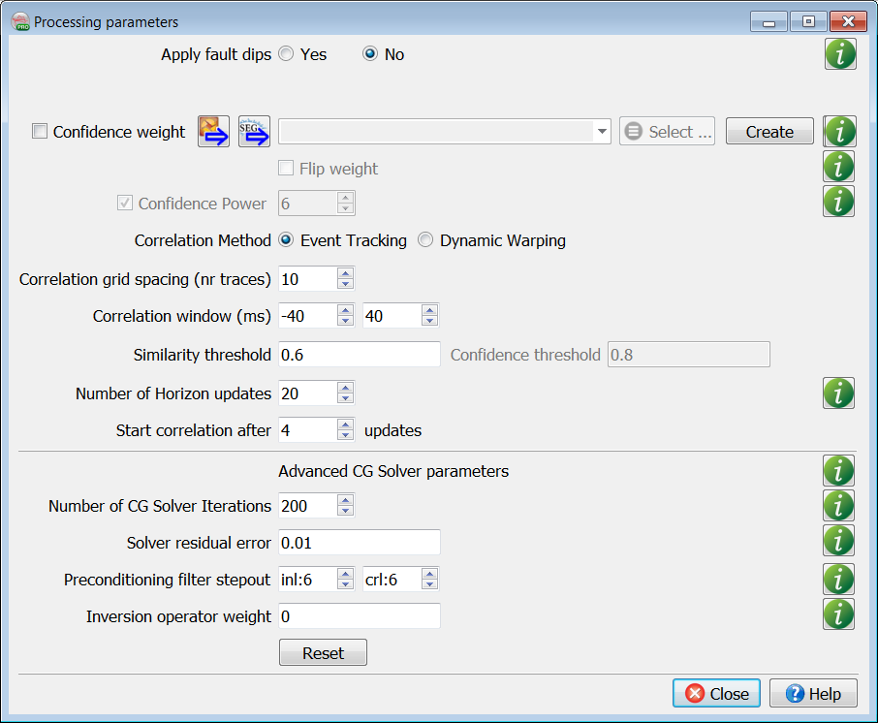The width and height of the screenshot is (878, 723).
Task: View info for Inversion operator weight
Action: pos(839,613)
